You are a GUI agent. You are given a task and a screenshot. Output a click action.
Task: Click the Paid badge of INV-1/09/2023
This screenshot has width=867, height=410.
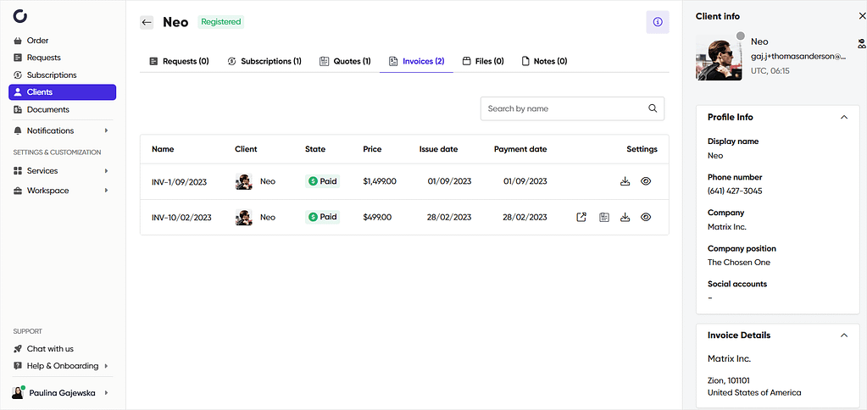pyautogui.click(x=322, y=181)
